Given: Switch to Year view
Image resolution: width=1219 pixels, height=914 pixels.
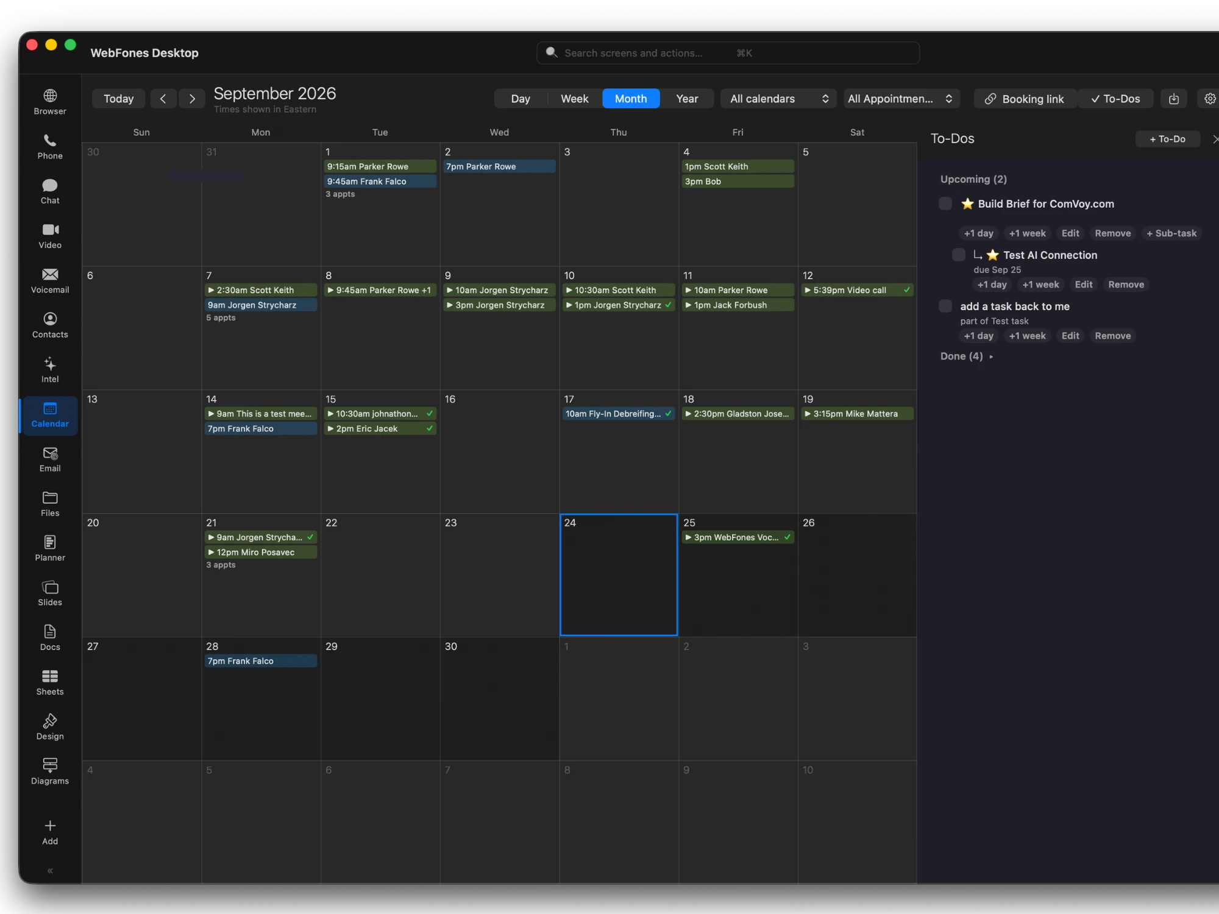Looking at the screenshot, I should pos(687,99).
